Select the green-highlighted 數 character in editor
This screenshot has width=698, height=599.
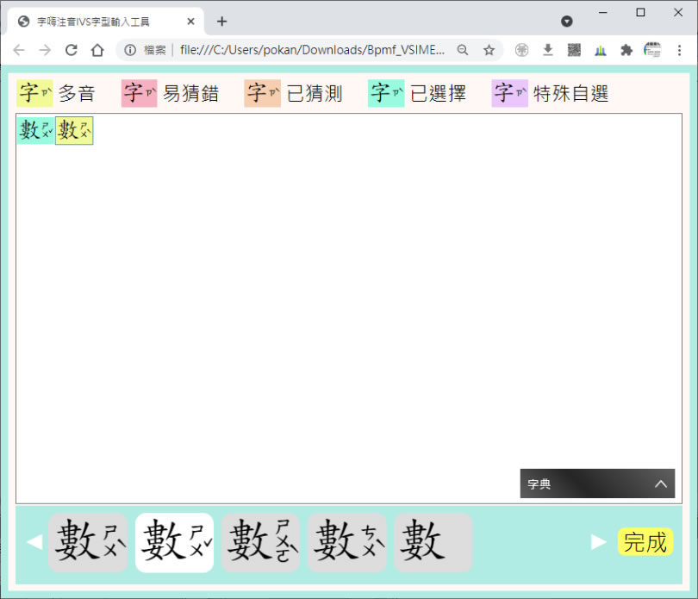click(x=36, y=130)
